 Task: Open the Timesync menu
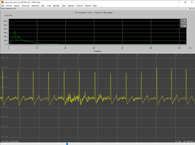80,6
